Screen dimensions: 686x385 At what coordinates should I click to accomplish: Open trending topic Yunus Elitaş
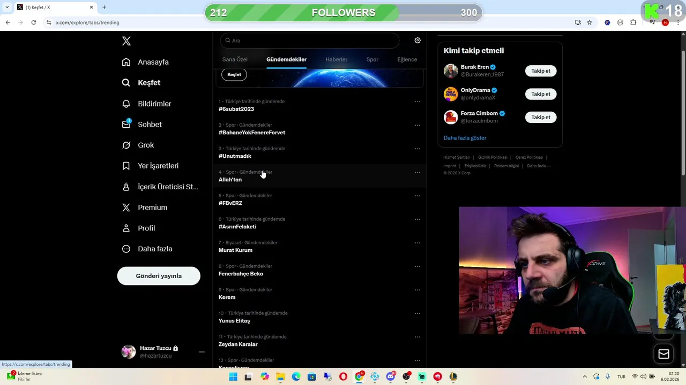point(234,321)
